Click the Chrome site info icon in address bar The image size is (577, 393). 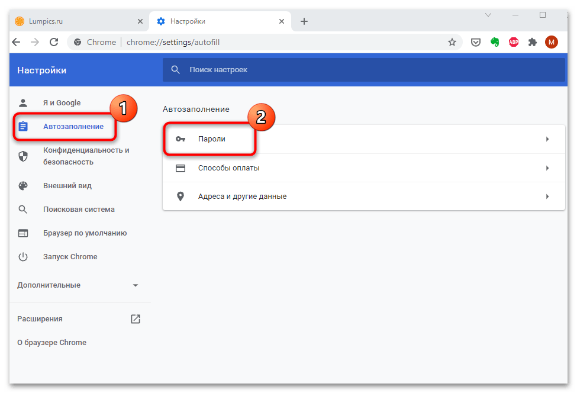point(78,42)
